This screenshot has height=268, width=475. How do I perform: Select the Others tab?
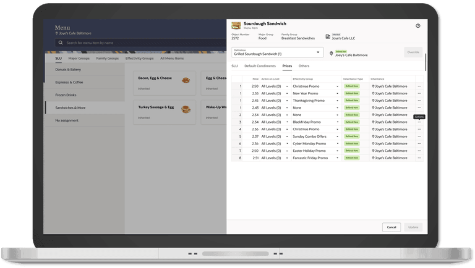pos(304,65)
